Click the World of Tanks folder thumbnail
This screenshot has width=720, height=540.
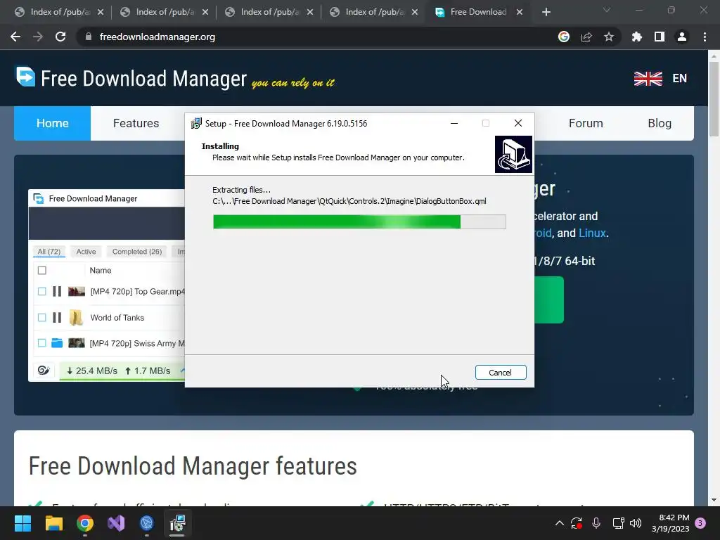[76, 317]
